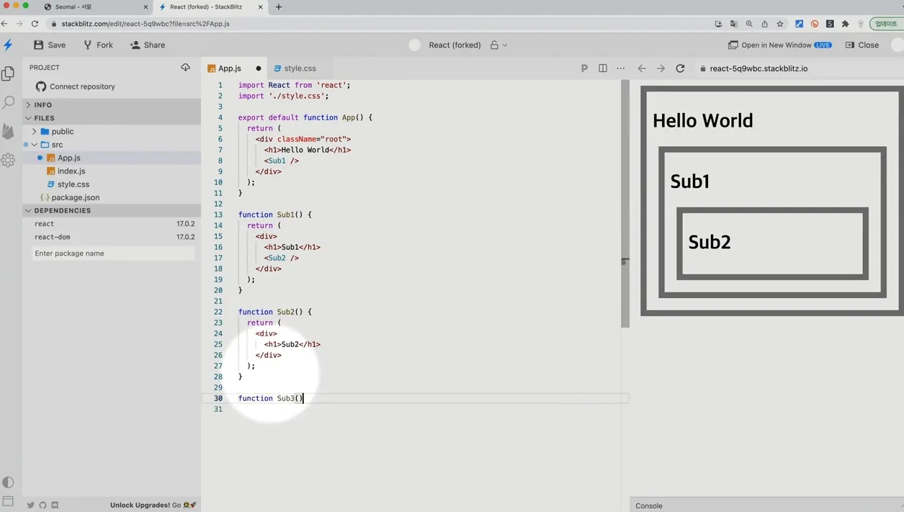The height and width of the screenshot is (512, 904).
Task: Click the black S extension icon
Action: pos(830,24)
